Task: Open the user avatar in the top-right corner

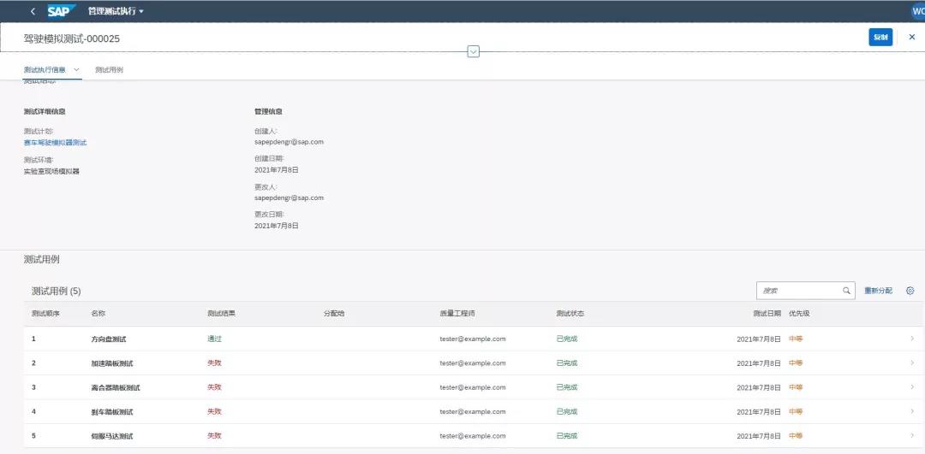Action: pos(917,11)
